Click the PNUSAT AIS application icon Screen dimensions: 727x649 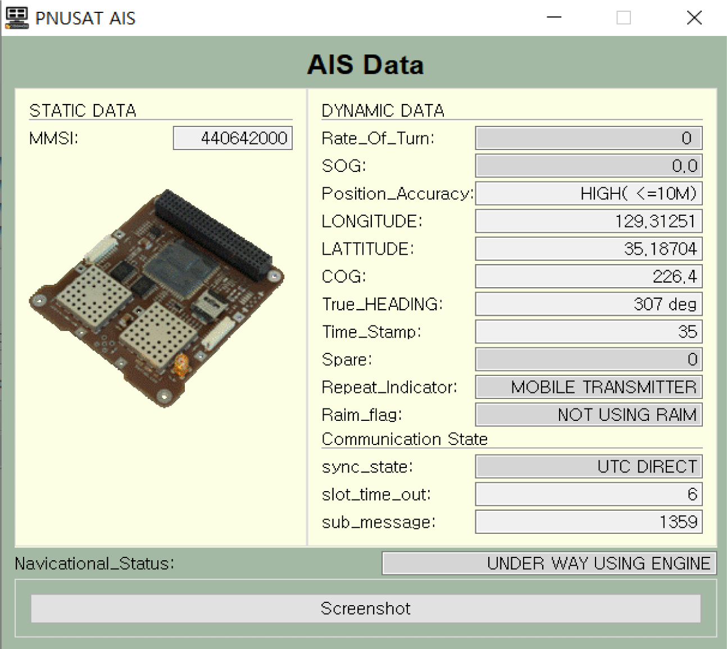click(x=17, y=18)
